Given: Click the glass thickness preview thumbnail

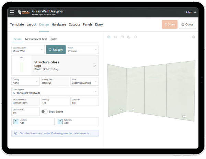Looking at the screenshot, I should pos(22,65).
